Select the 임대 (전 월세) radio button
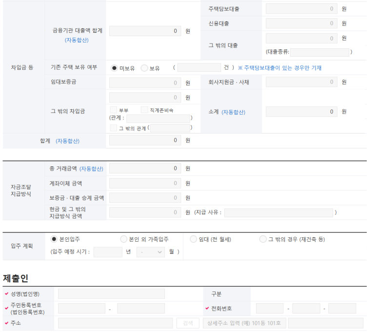377x335 pixels. pyautogui.click(x=194, y=239)
